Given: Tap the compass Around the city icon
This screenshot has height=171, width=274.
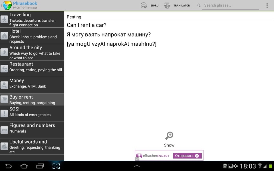Looking at the screenshot, I should (4, 52).
